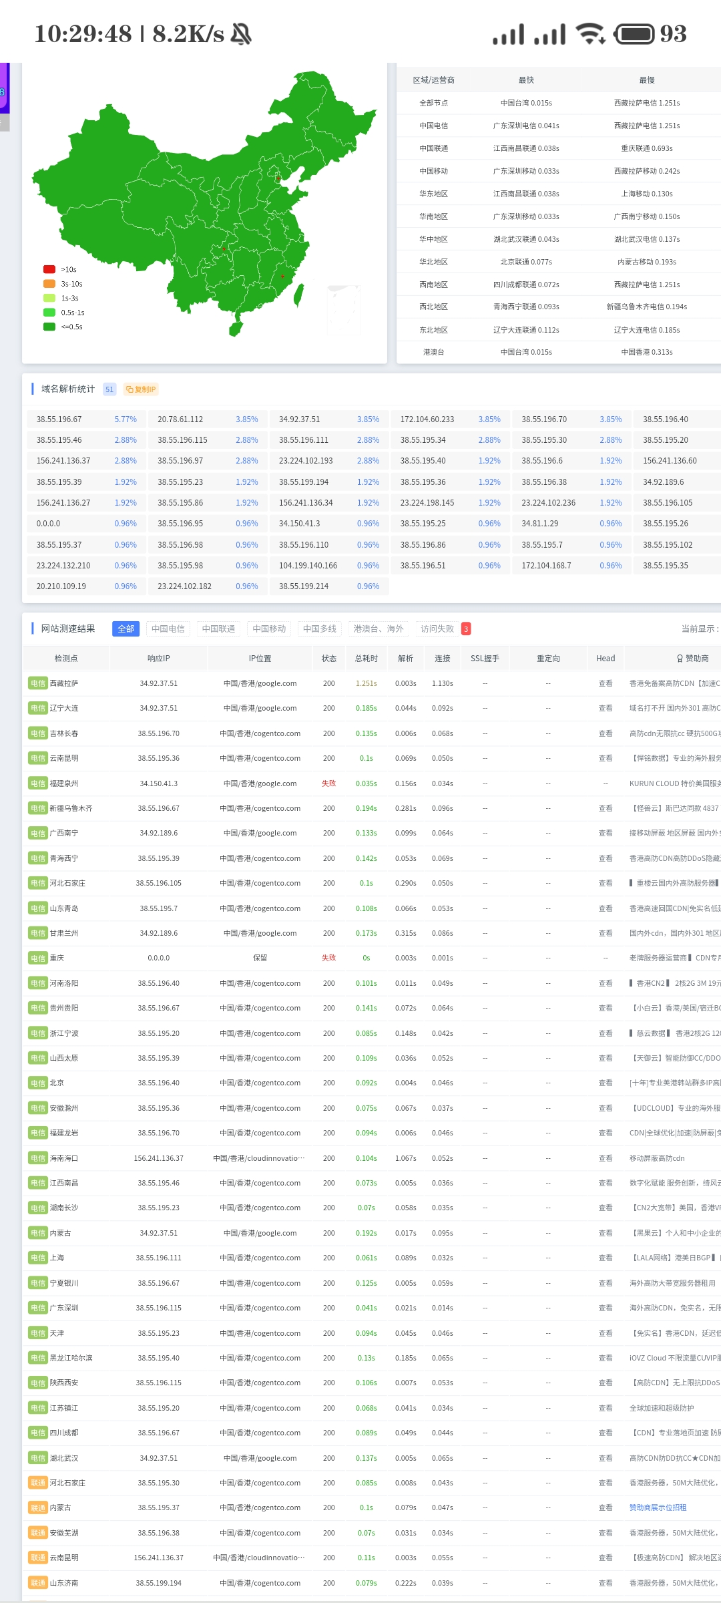The width and height of the screenshot is (721, 1603).
Task: Click the 电信 badge for 黑龙江哈尔滨
Action: [37, 1358]
